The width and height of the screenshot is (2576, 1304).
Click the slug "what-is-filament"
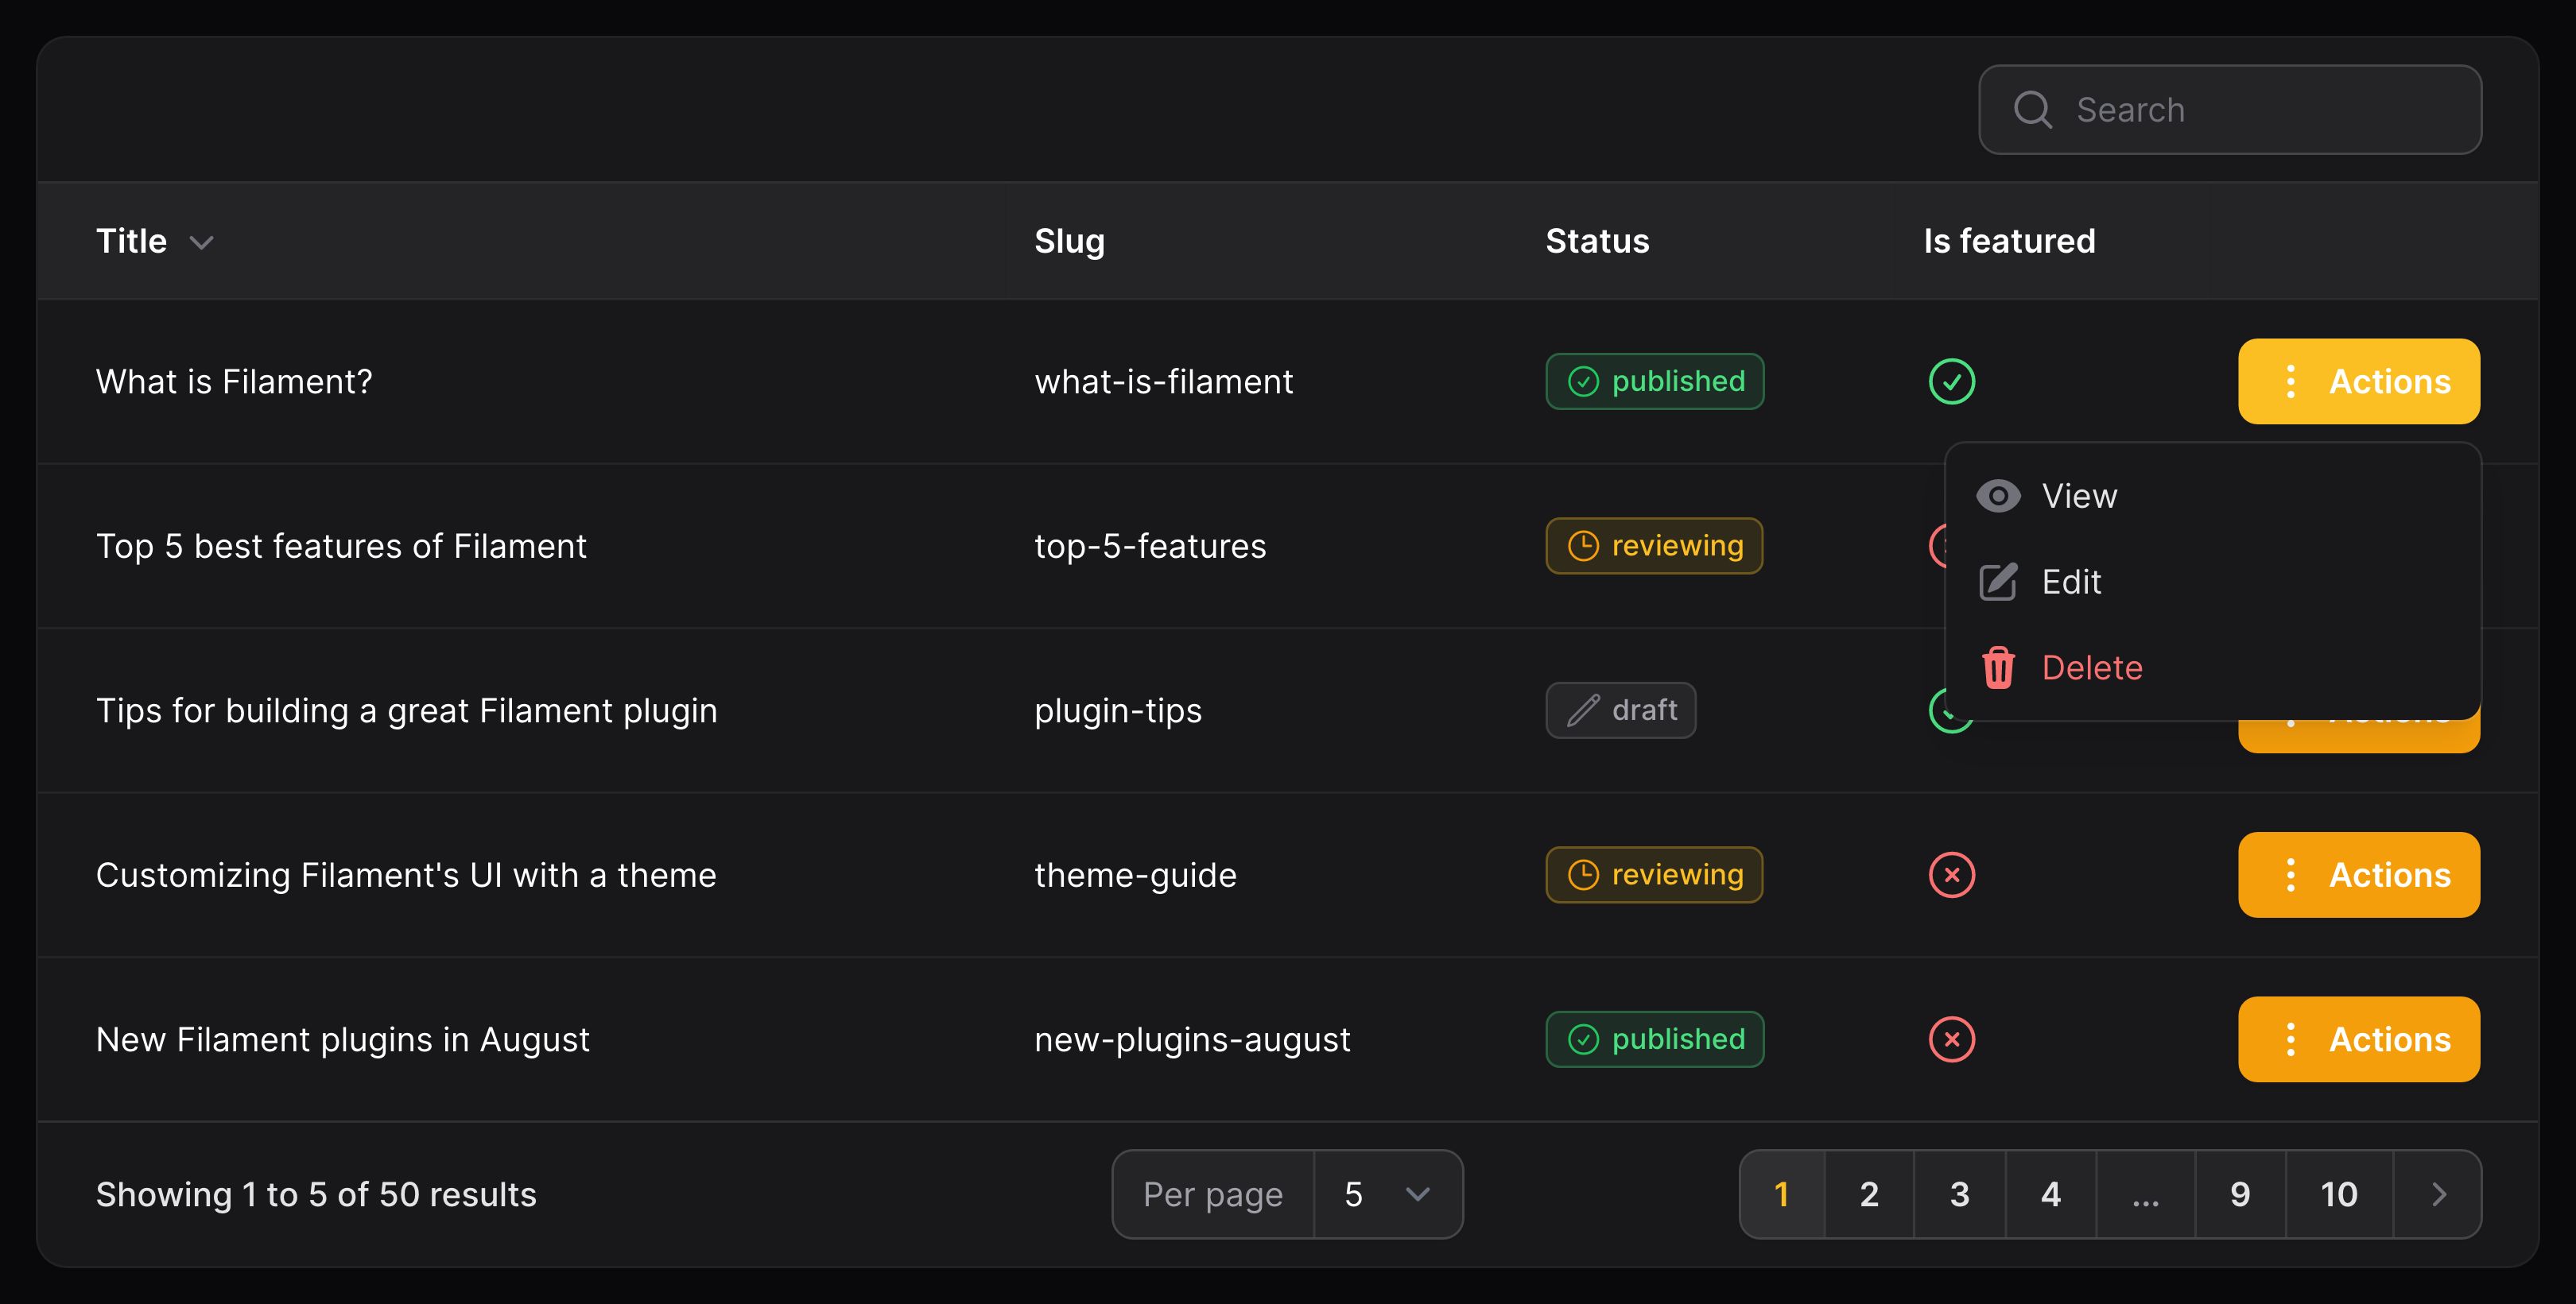[x=1164, y=381]
